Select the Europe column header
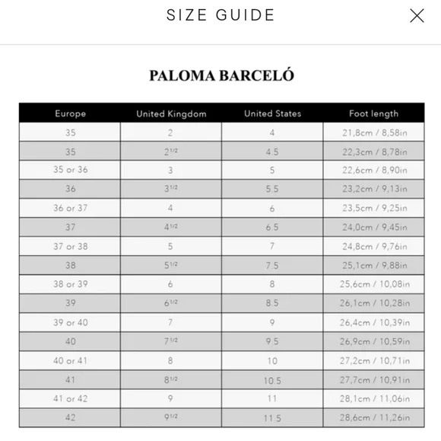The image size is (441, 441). tap(70, 113)
